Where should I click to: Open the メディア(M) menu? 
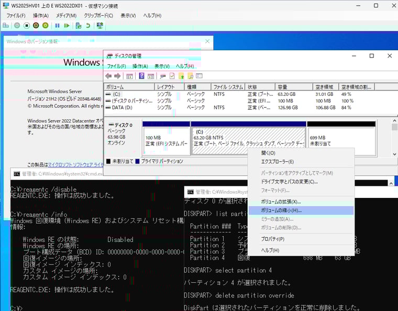tap(67, 16)
